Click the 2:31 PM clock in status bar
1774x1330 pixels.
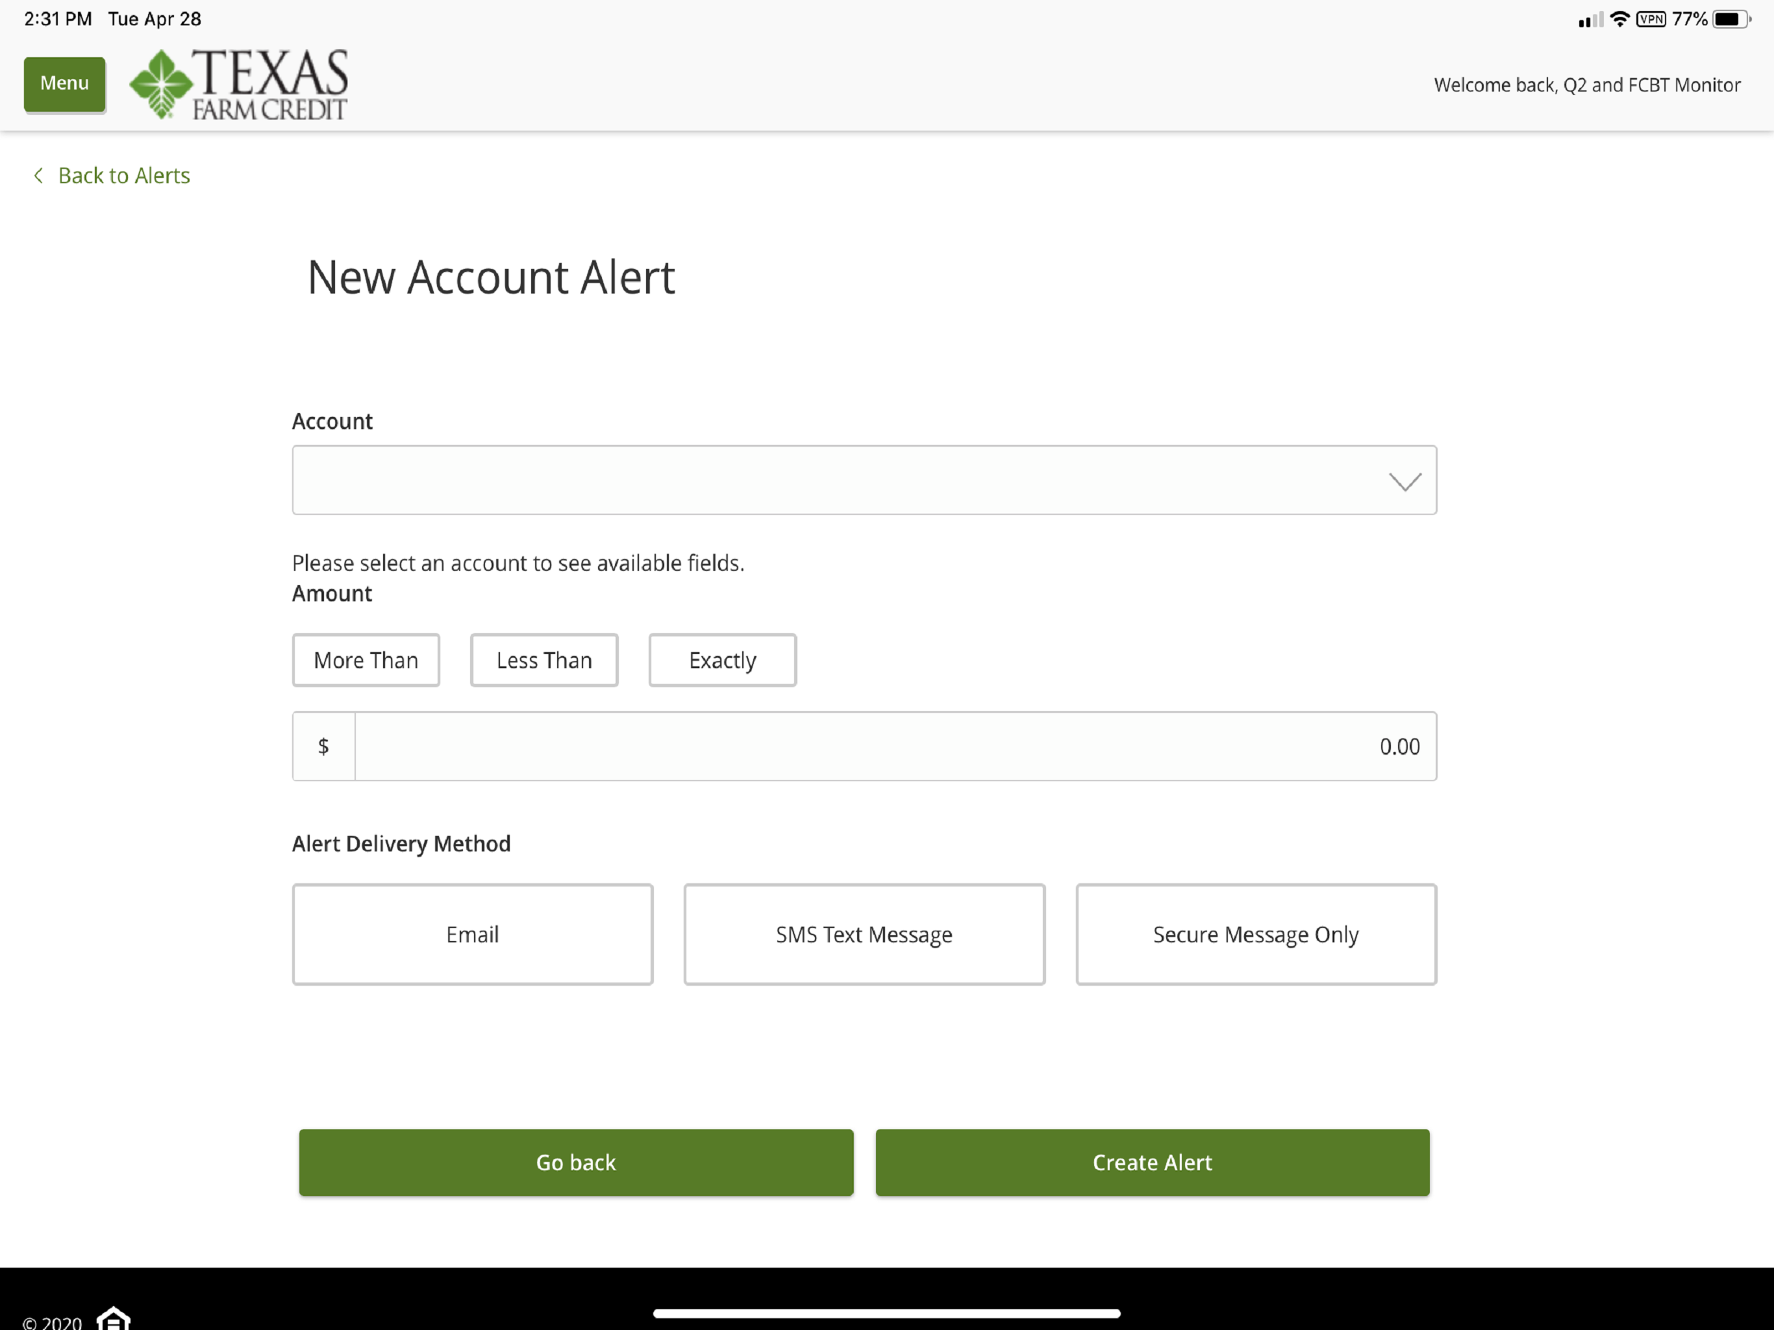(x=58, y=19)
